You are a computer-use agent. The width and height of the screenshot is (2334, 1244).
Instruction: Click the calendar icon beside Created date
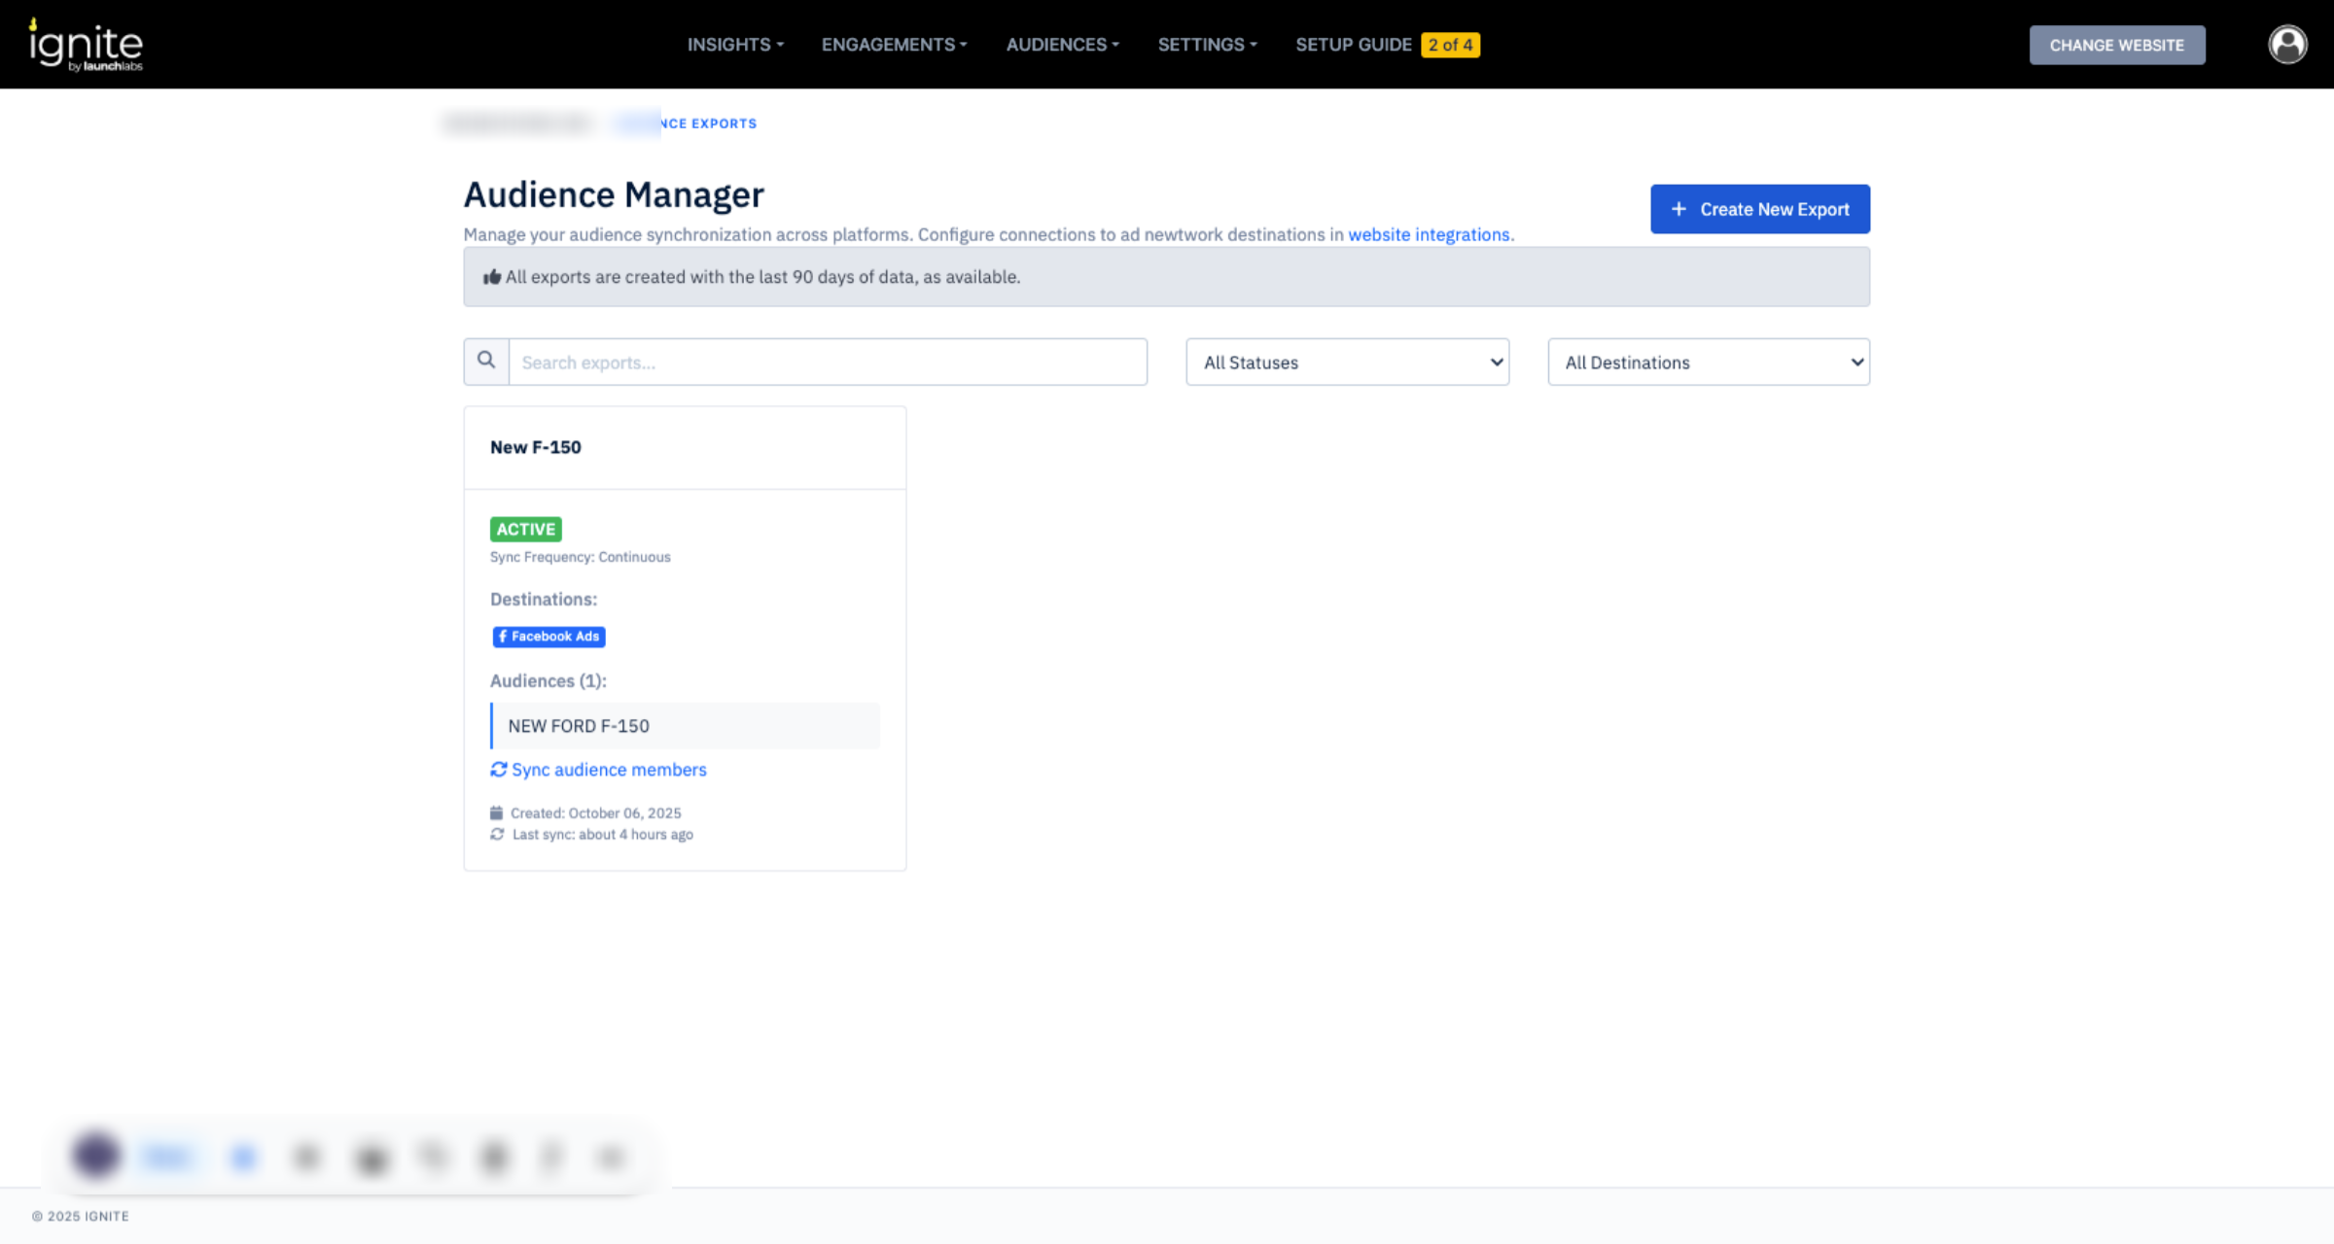(x=496, y=813)
